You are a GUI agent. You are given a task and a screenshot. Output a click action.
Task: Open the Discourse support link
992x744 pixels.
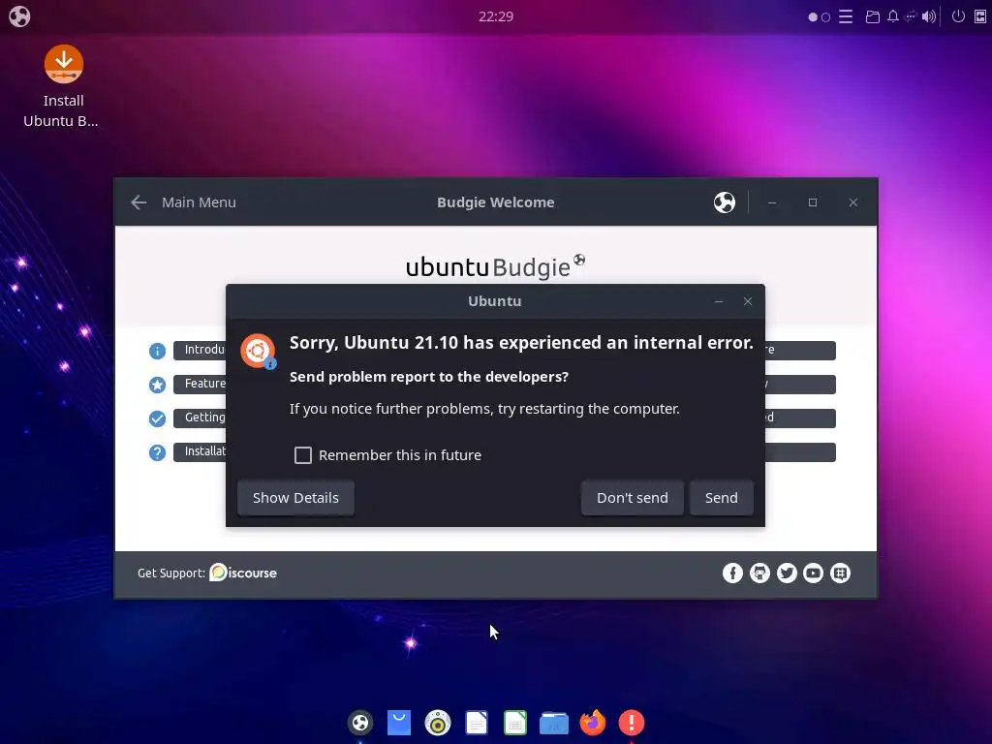click(243, 573)
